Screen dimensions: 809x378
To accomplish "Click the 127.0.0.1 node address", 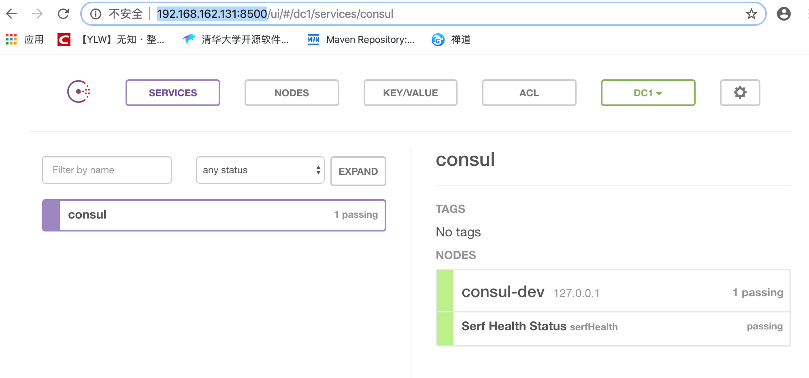I will [577, 293].
